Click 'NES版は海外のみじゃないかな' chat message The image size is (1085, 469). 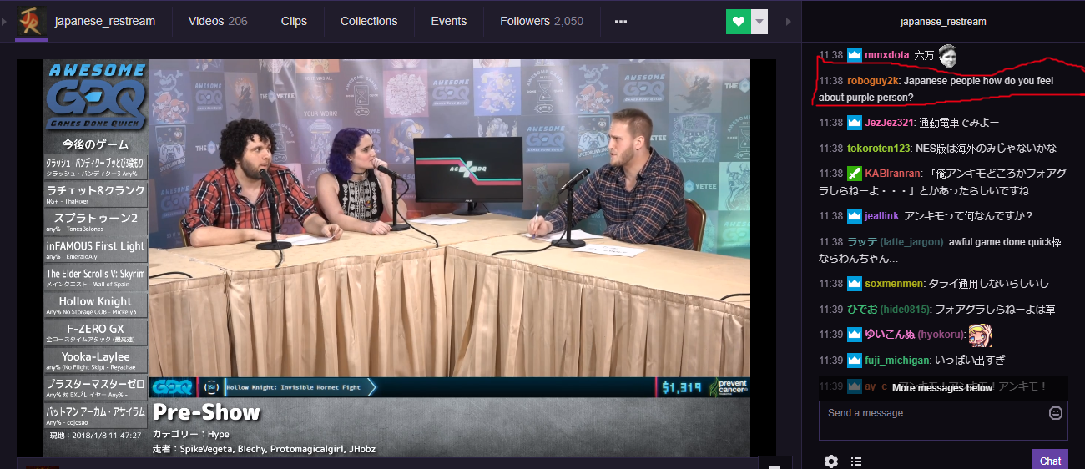(x=987, y=149)
